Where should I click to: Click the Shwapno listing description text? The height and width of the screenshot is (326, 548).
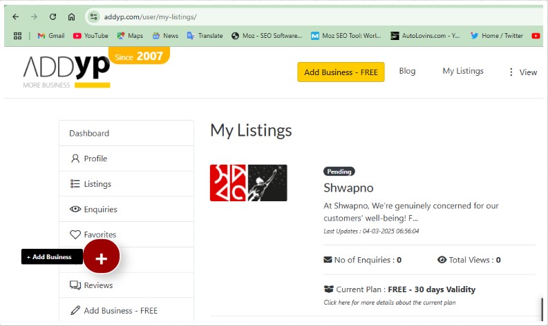pos(411,212)
